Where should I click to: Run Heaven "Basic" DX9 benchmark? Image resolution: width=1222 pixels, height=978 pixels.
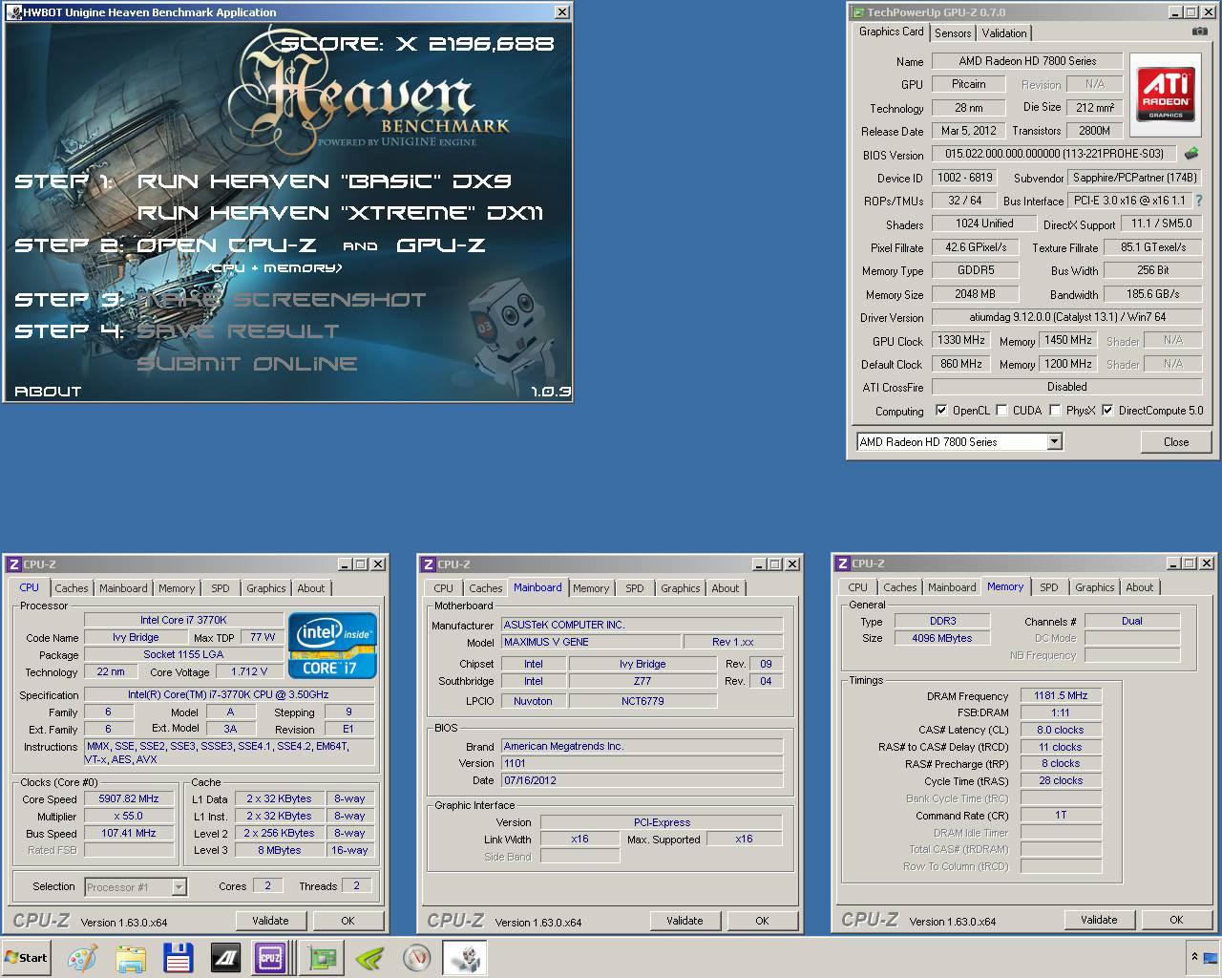coord(325,181)
